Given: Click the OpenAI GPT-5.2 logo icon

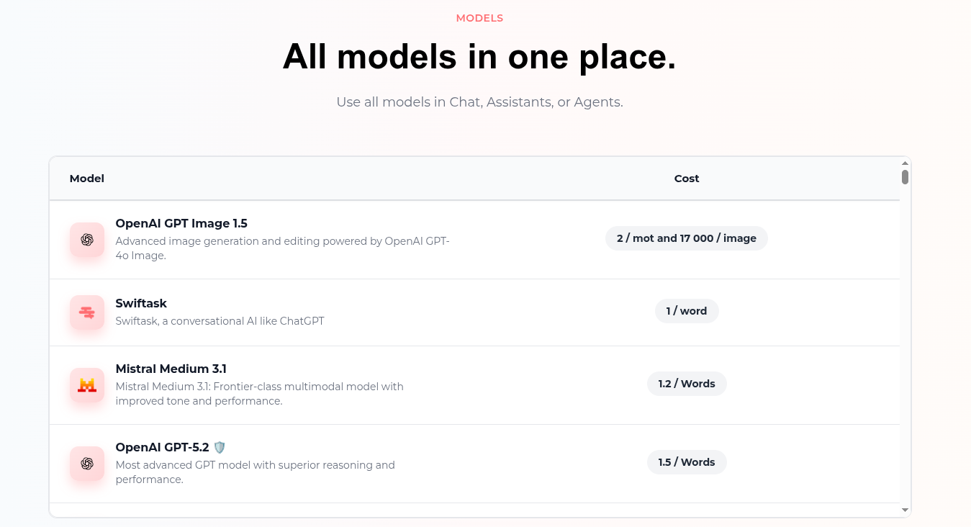Looking at the screenshot, I should (87, 464).
